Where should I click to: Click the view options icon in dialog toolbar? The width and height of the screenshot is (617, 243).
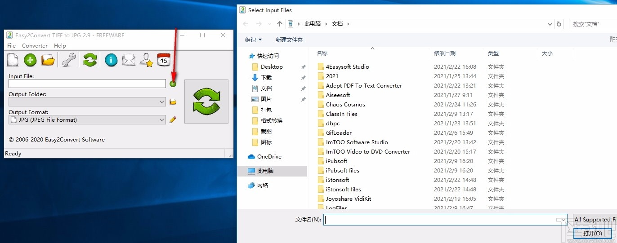point(614,40)
